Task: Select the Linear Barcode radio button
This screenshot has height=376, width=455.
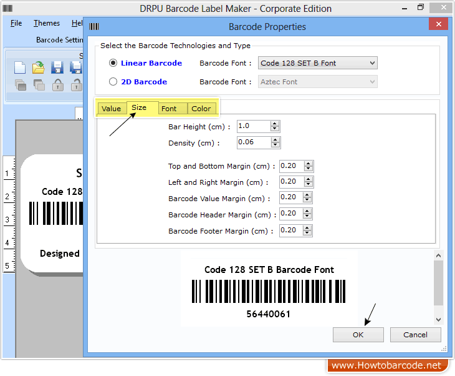Action: (x=113, y=63)
